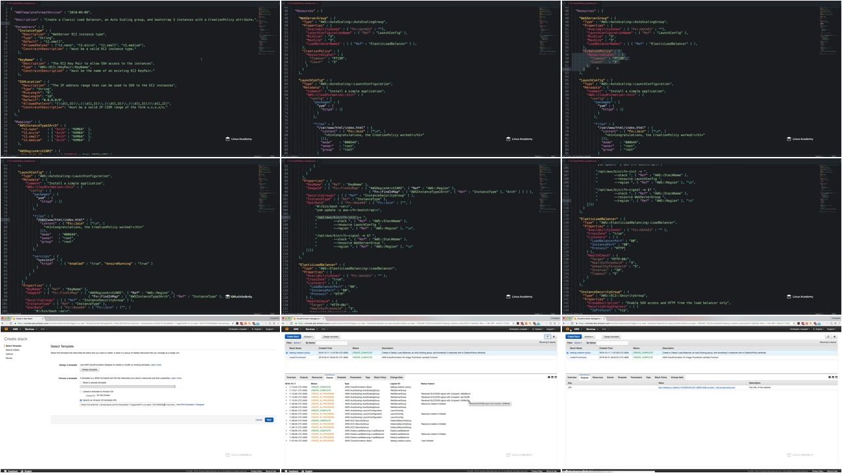Open Actions dropdown in Outputs-tab window
The height and width of the screenshot is (473, 842).
click(589, 336)
